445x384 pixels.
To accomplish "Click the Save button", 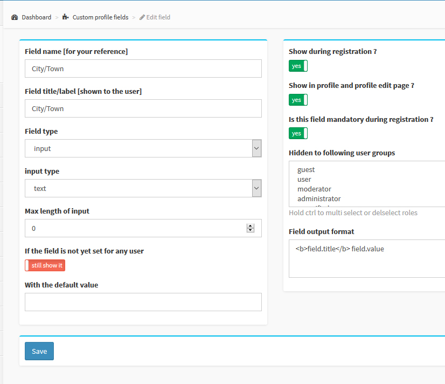I will 39,351.
